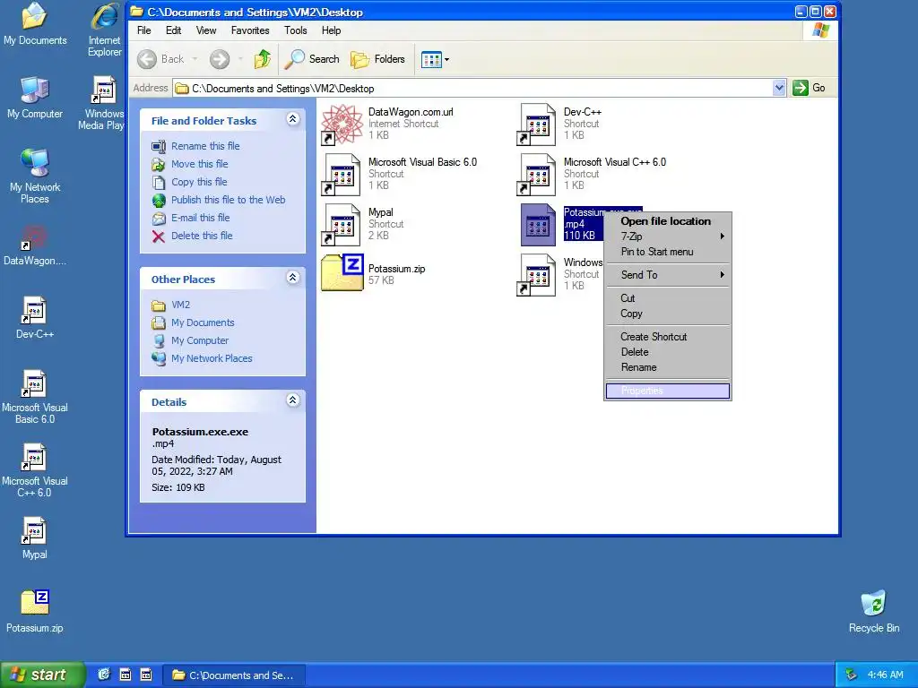Open the 7-Zip submenu
Image resolution: width=918 pixels, height=688 pixels.
click(667, 236)
